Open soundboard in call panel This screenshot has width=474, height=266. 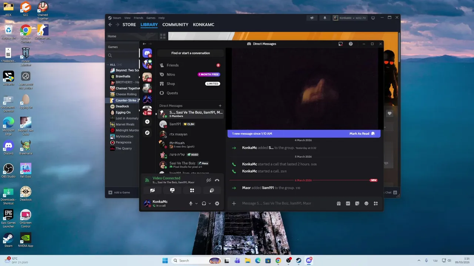coord(212,190)
